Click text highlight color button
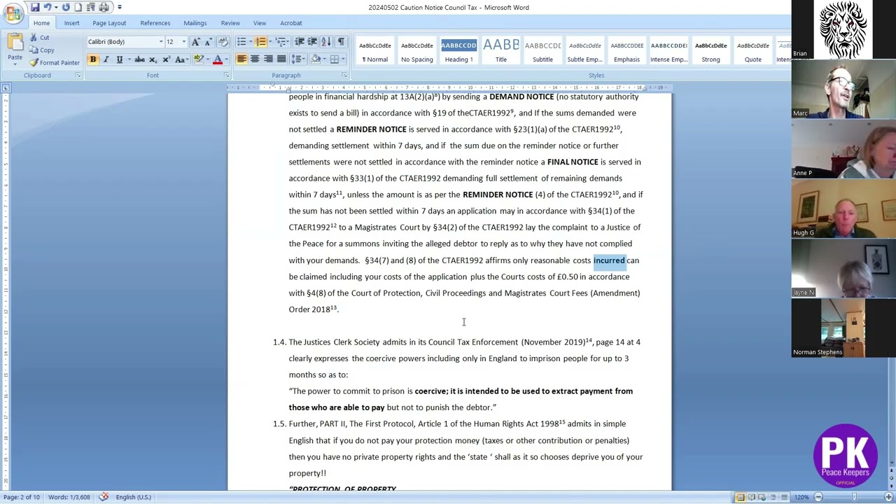The height and width of the screenshot is (504, 896). [x=199, y=59]
